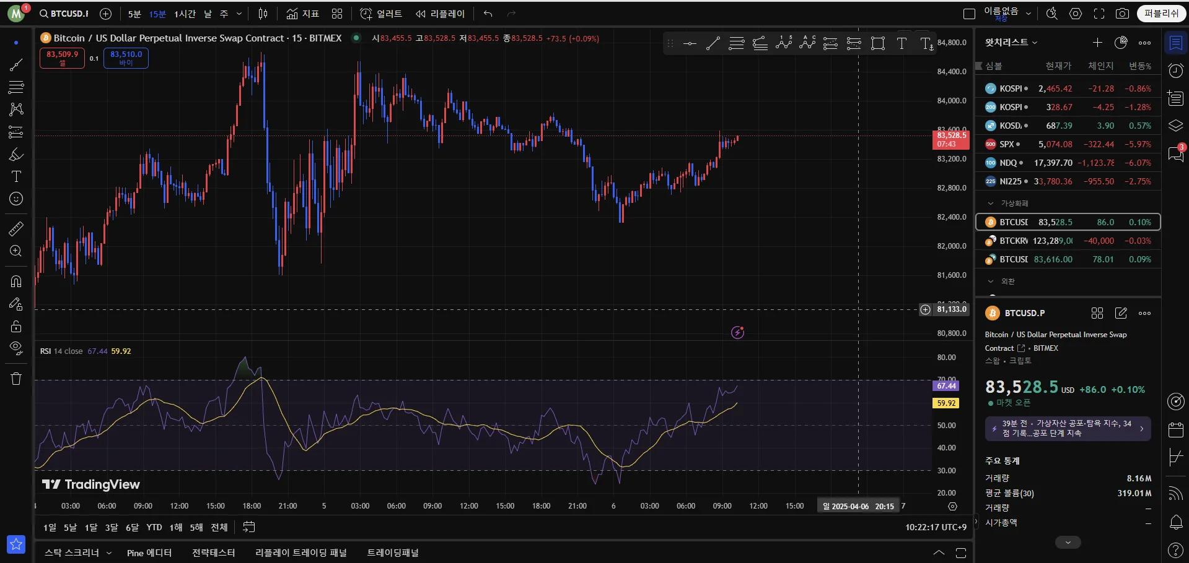
Task: Toggle magnet mode
Action: pyautogui.click(x=16, y=281)
